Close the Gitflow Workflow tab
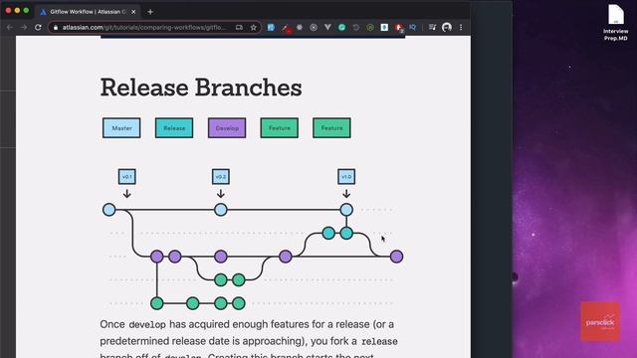This screenshot has width=637, height=358. (x=133, y=12)
